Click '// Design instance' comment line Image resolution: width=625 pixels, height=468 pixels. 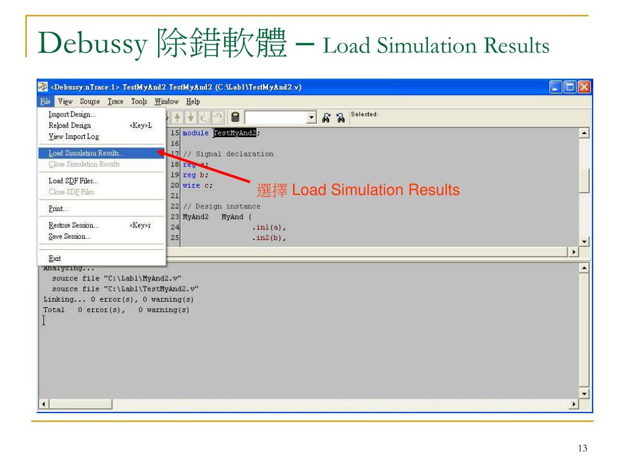[222, 207]
